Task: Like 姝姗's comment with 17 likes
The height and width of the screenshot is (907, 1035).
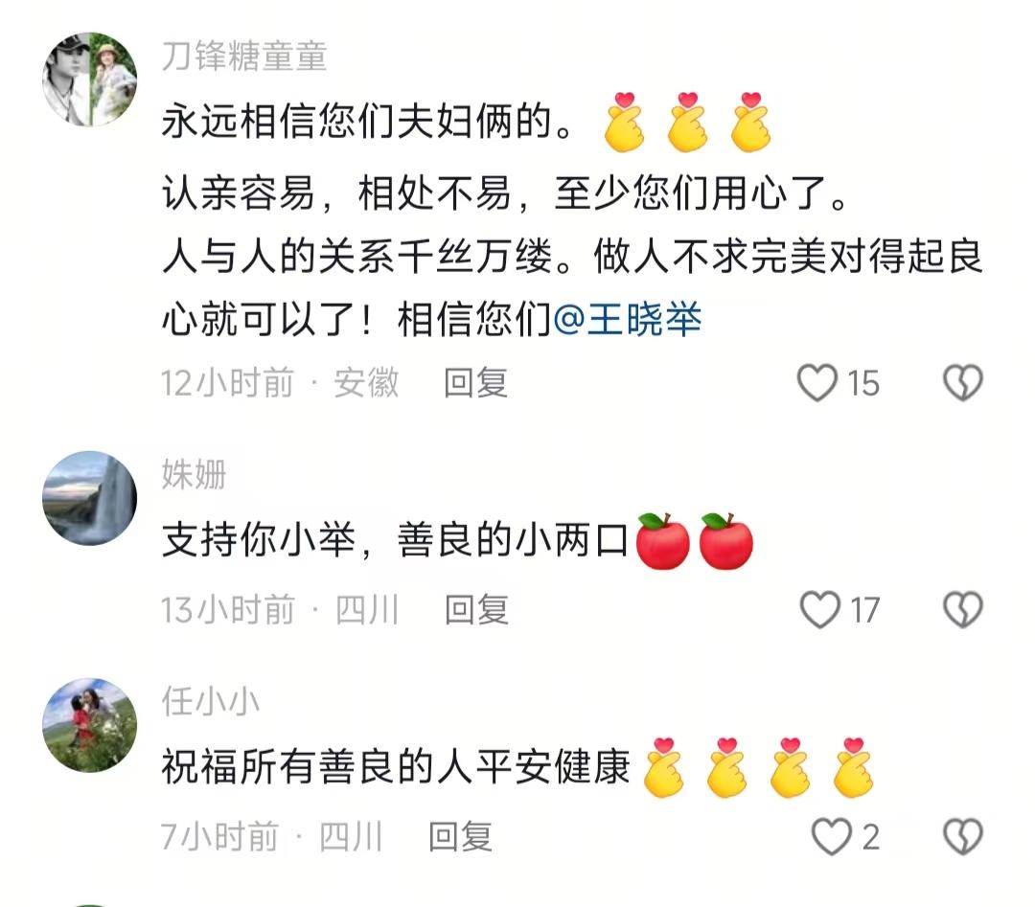Action: [x=819, y=609]
